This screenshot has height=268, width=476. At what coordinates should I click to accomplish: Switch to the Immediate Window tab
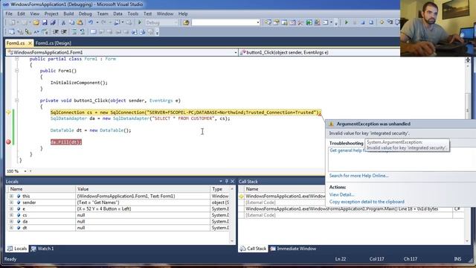point(293,249)
